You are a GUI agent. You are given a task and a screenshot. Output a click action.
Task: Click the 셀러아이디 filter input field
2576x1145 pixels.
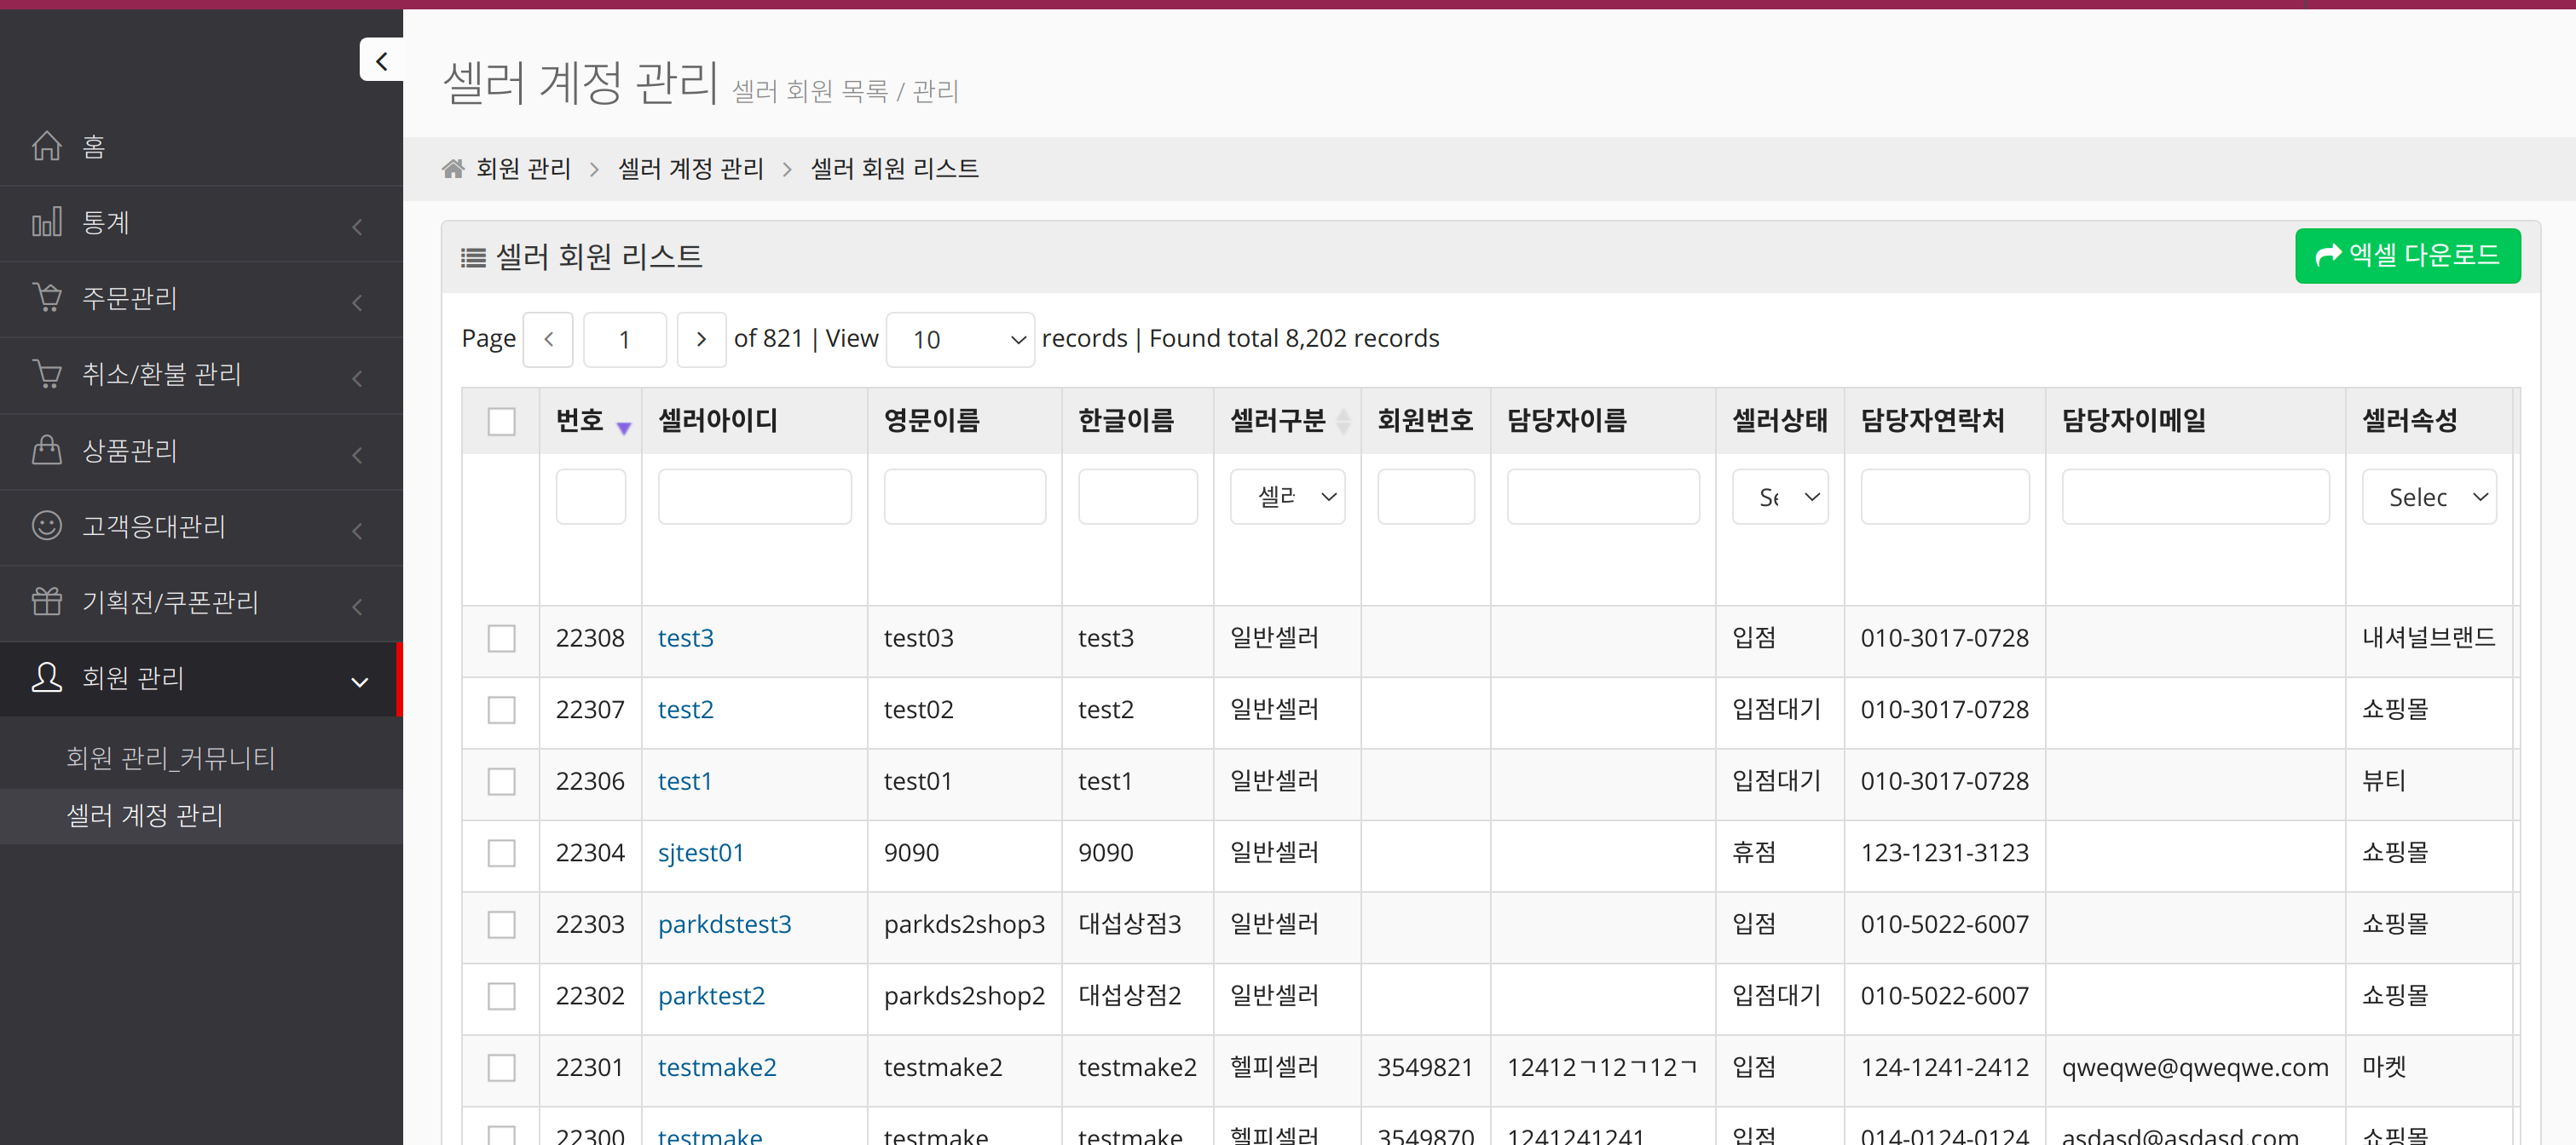coord(754,497)
